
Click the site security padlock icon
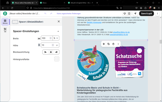pos(31,8)
